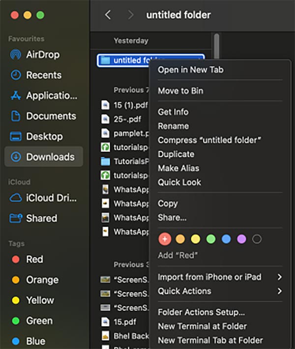Screen dimensions: 295x349
Task: Click the Shared folder icon
Action: point(16,218)
